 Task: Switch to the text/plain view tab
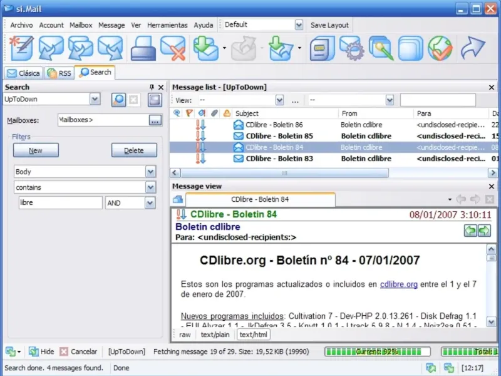(x=215, y=335)
